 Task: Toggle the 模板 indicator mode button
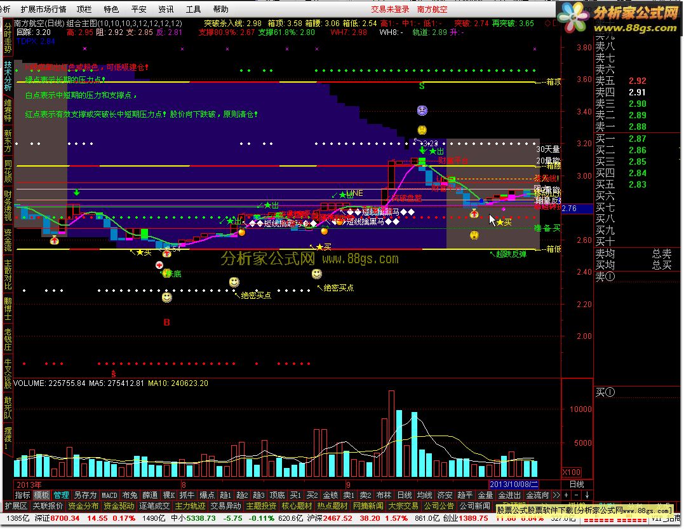(x=42, y=495)
